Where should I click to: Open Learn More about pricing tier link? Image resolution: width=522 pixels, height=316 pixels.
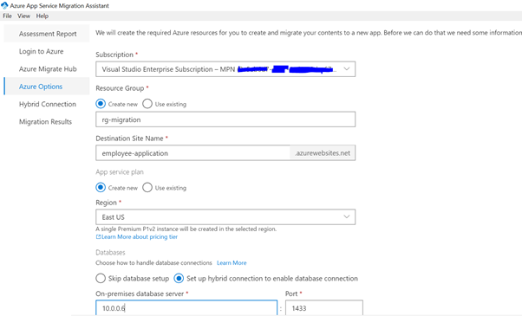140,237
